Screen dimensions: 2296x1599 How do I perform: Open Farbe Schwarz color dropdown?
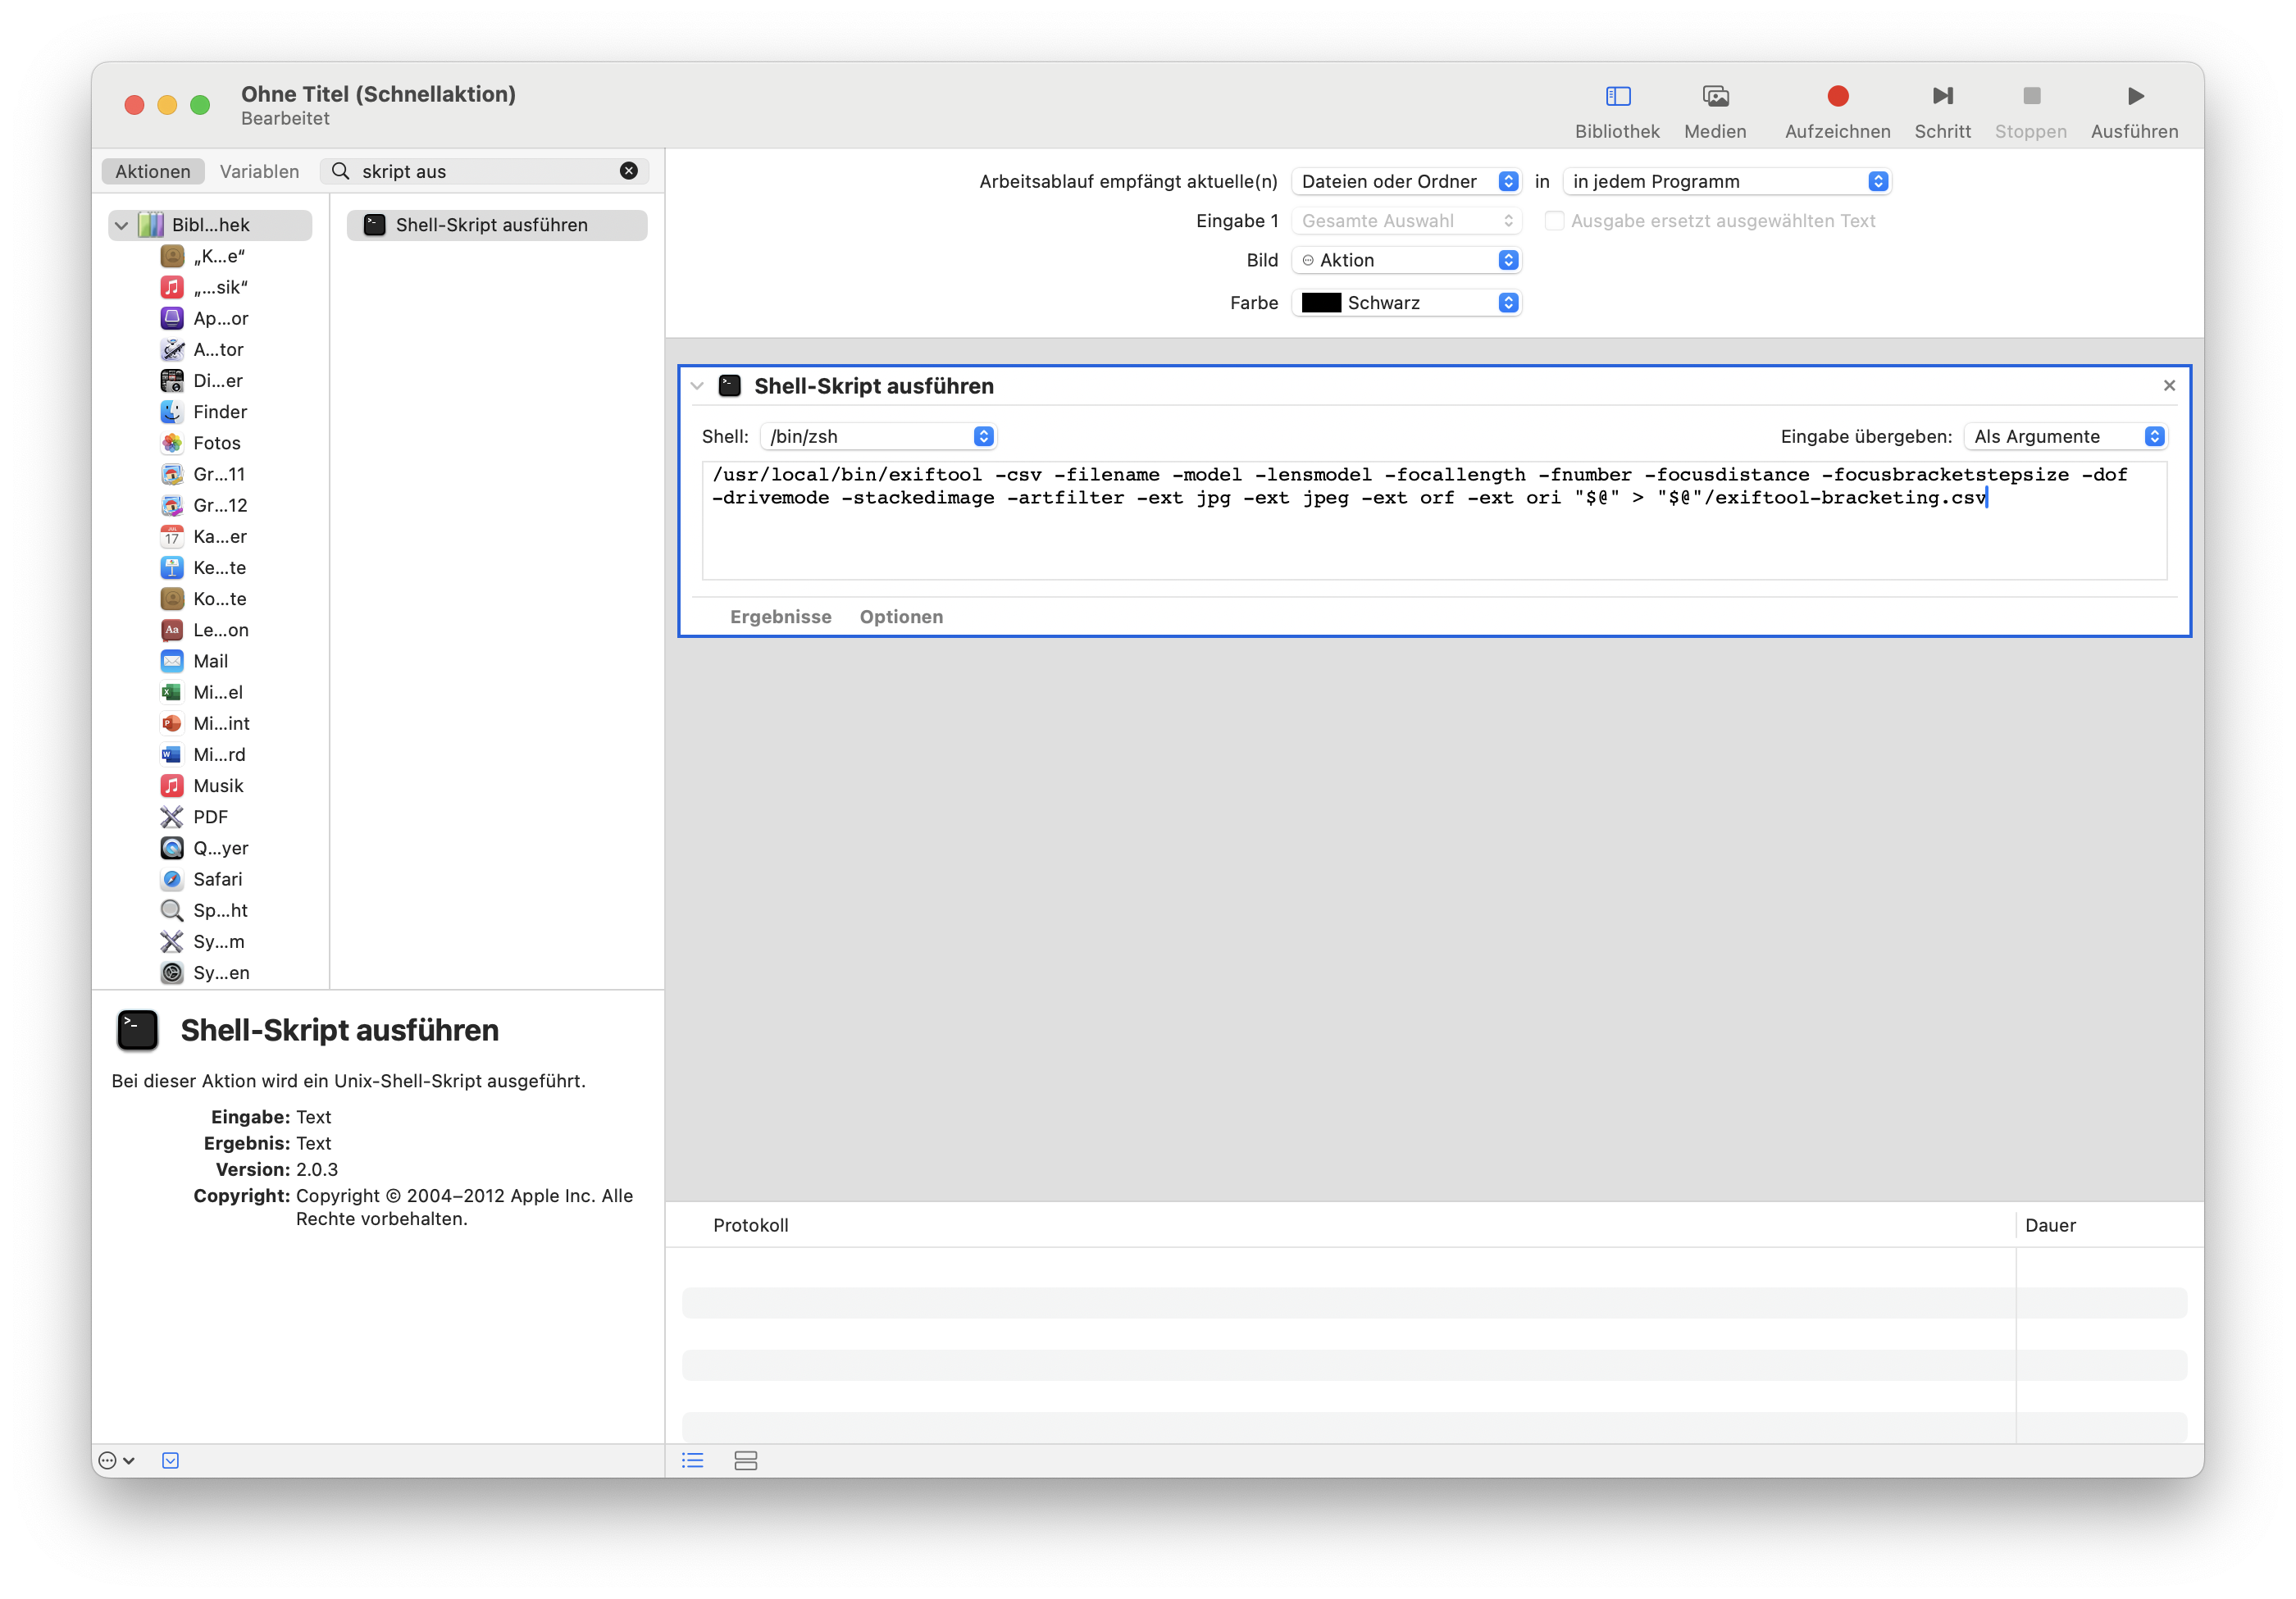(1406, 303)
